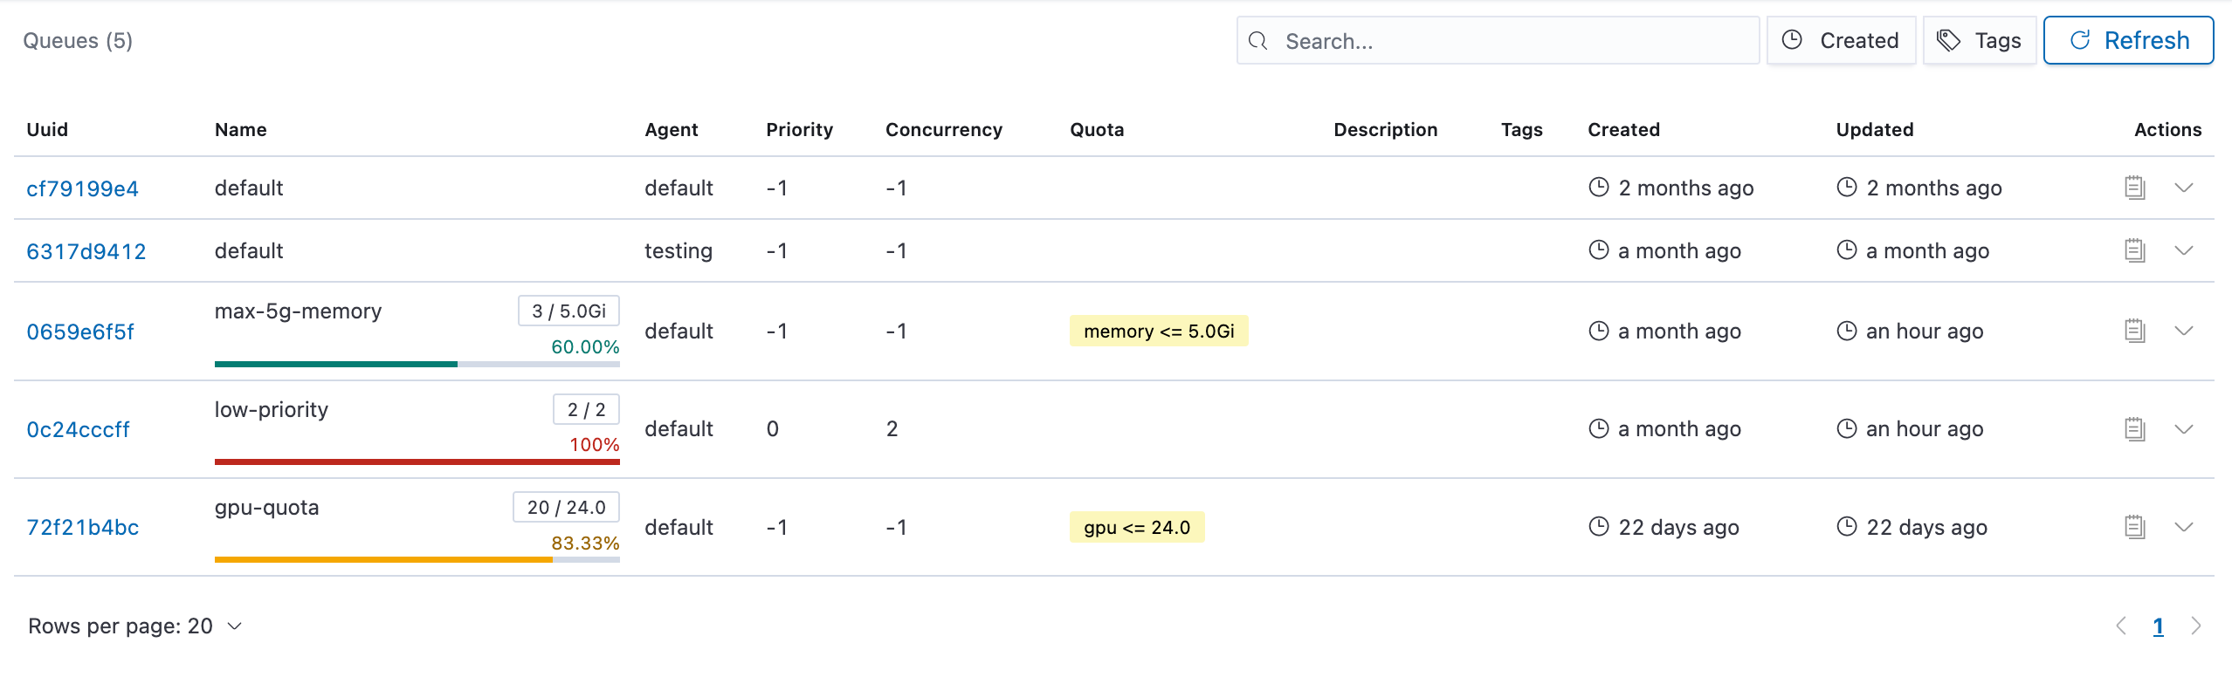Screen dimensions: 2232x677
Task: Click the Created column header
Action: tap(1624, 129)
